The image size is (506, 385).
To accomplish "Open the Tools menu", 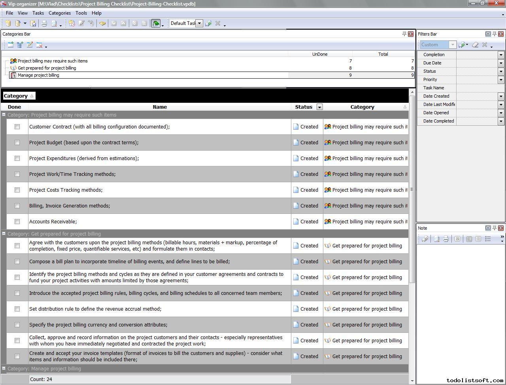I will point(81,13).
